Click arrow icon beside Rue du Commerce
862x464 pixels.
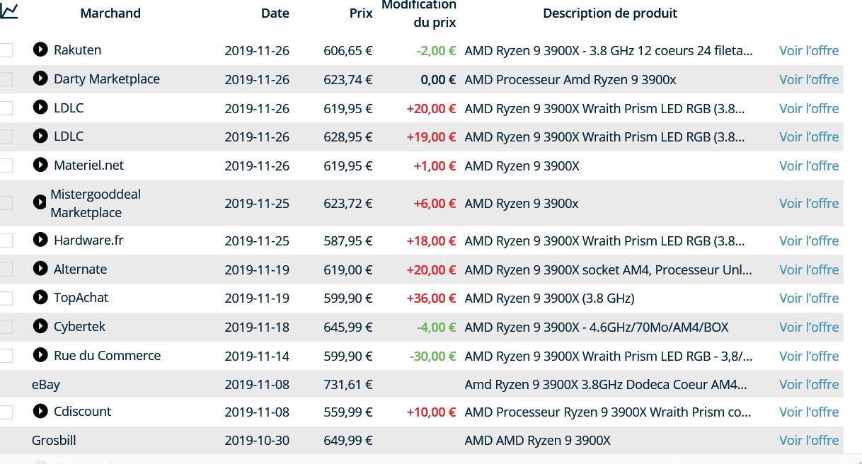(x=40, y=355)
